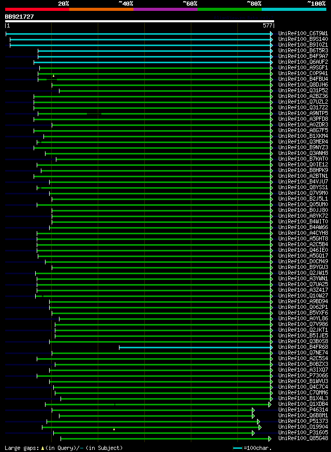Screen dimensions: 331x452
Task: Click arrowhead ending the UniRef100_P31605 alignment
Action: pyautogui.click(x=253, y=433)
